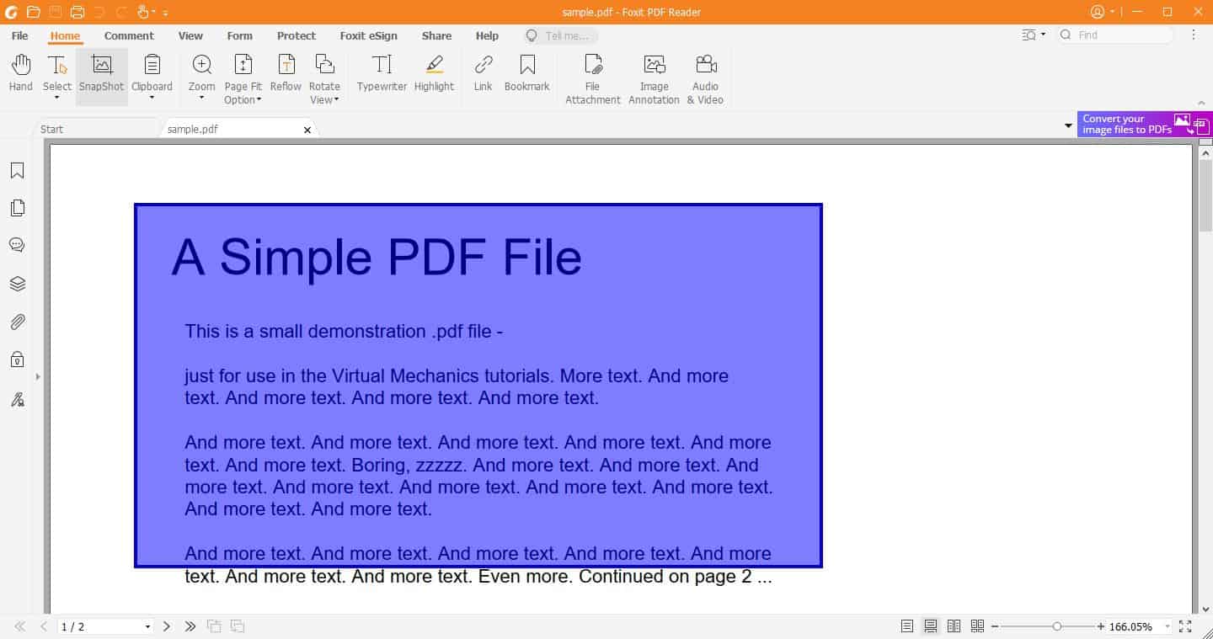Show the Comments side panel

17,245
